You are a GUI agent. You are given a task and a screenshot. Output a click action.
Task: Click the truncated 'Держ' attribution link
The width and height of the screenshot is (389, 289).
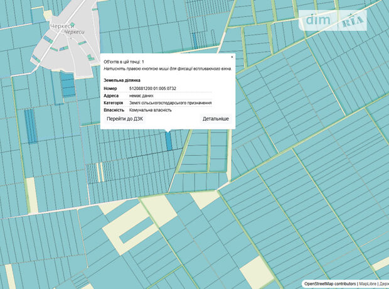(383, 284)
